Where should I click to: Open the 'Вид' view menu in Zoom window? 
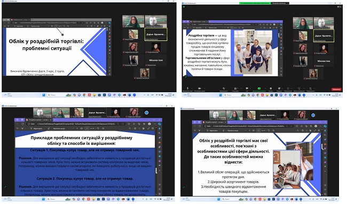(x=339, y=6)
